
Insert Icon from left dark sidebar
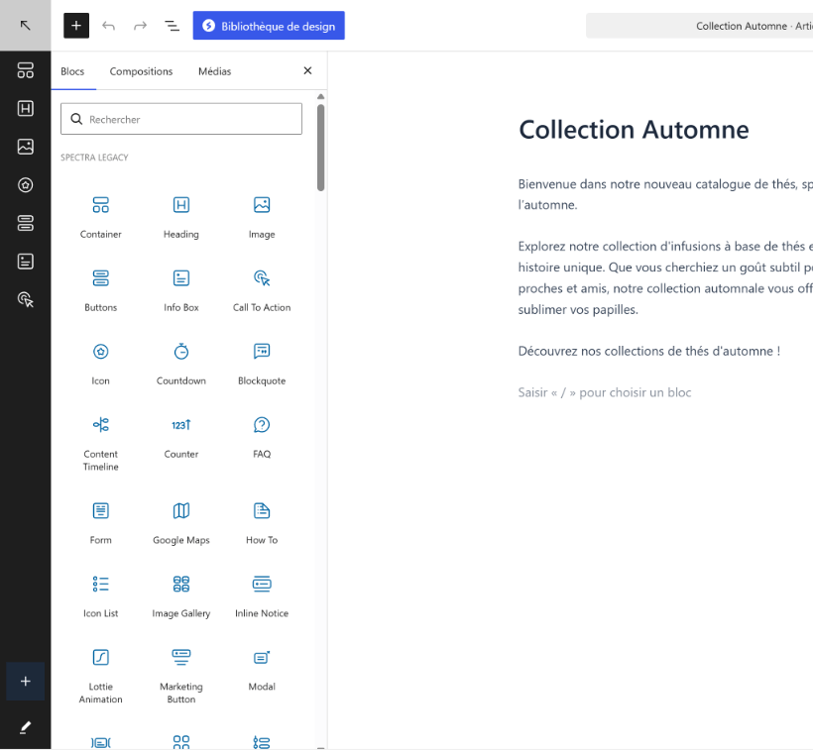[x=26, y=185]
